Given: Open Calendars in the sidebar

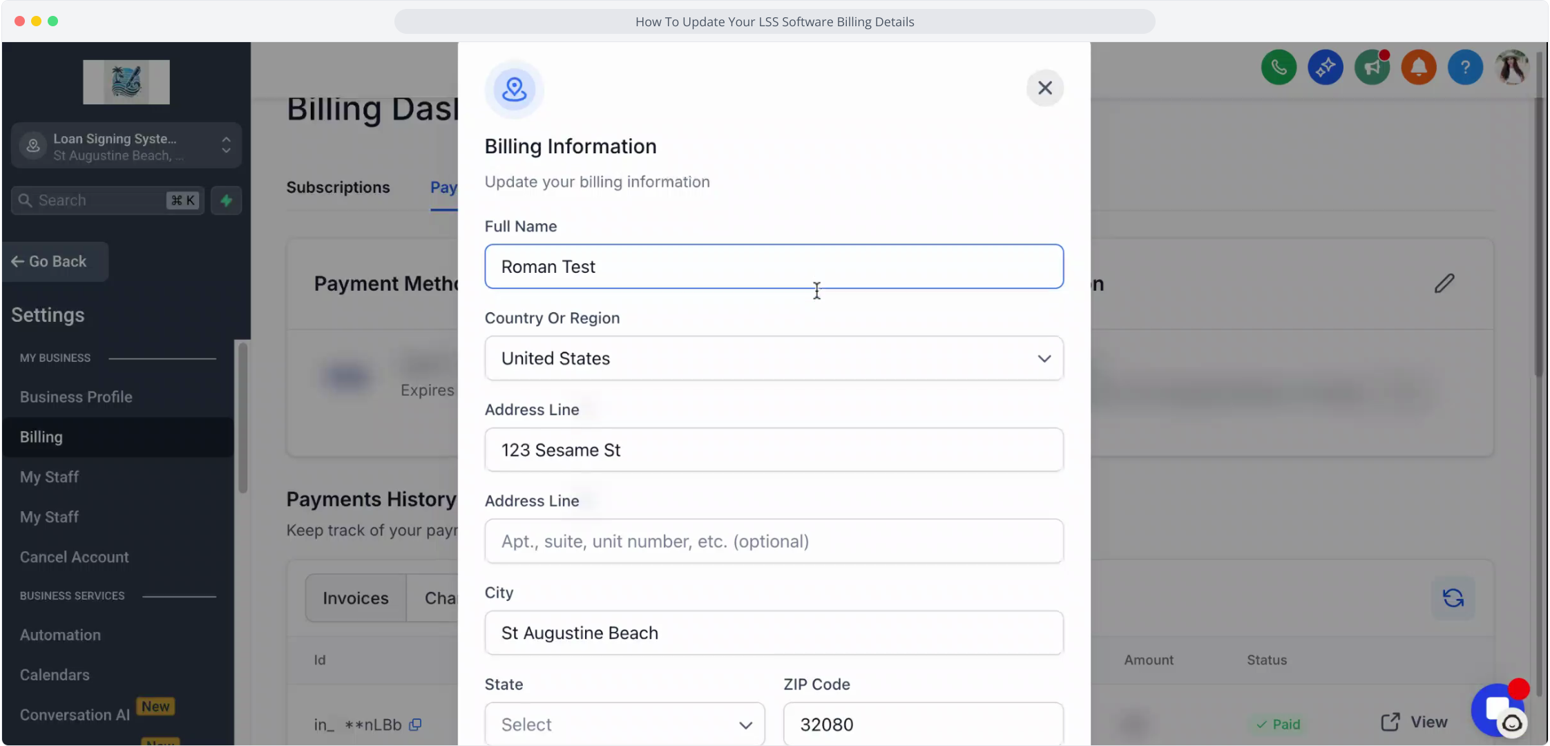Looking at the screenshot, I should click(55, 676).
